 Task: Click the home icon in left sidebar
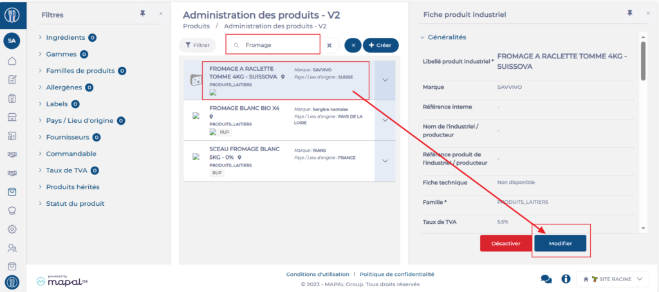(12, 62)
